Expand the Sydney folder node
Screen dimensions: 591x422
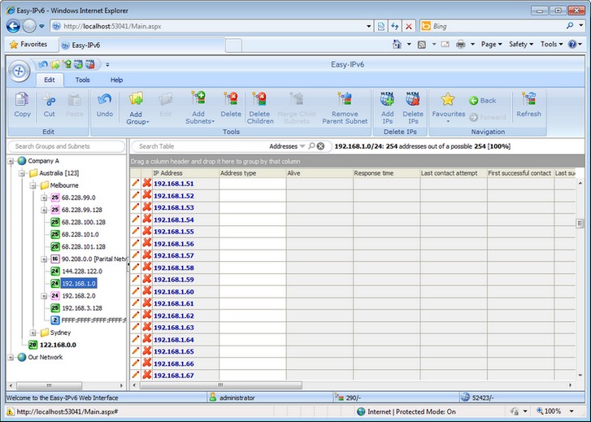(33, 333)
